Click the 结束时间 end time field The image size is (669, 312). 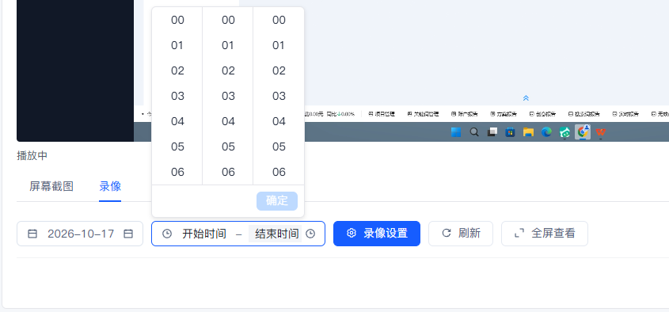click(276, 234)
